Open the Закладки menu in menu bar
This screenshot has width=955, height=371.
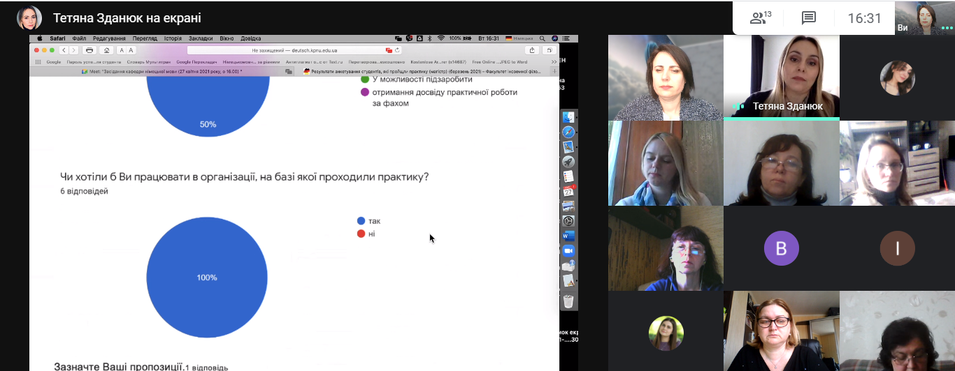201,38
